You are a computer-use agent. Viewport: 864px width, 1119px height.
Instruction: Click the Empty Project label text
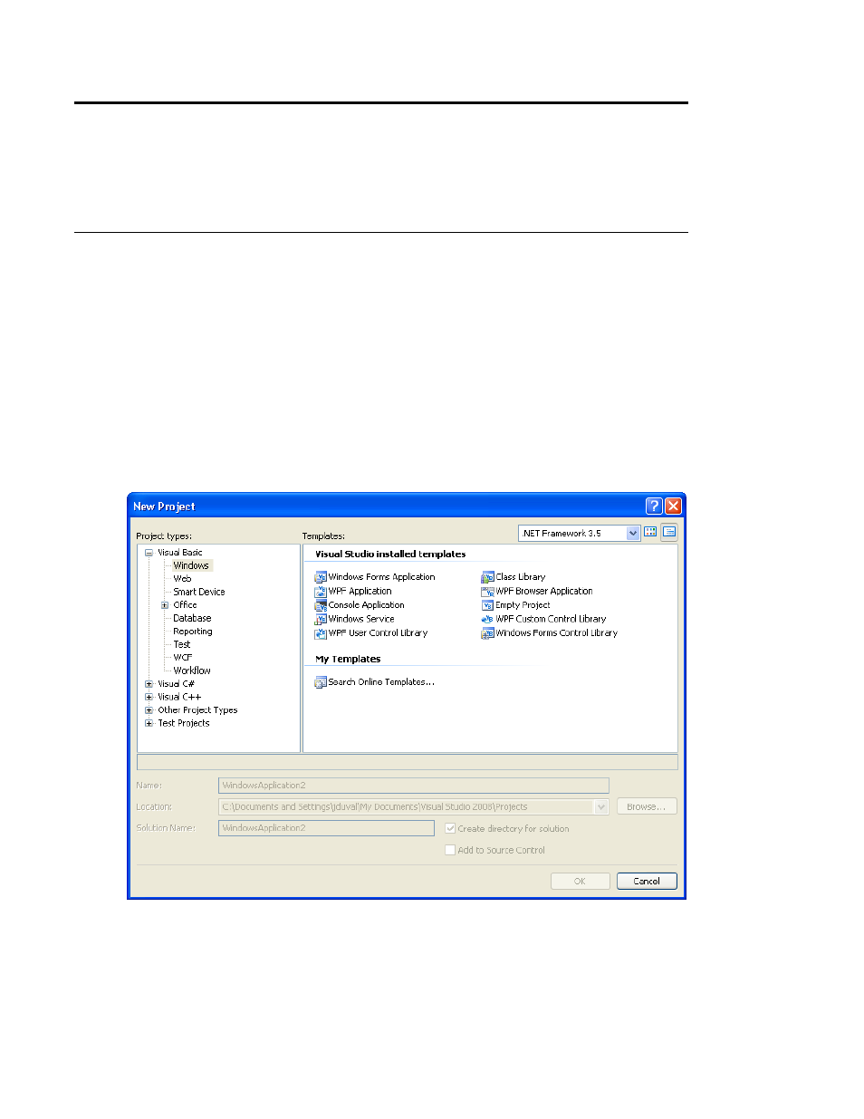coord(523,605)
